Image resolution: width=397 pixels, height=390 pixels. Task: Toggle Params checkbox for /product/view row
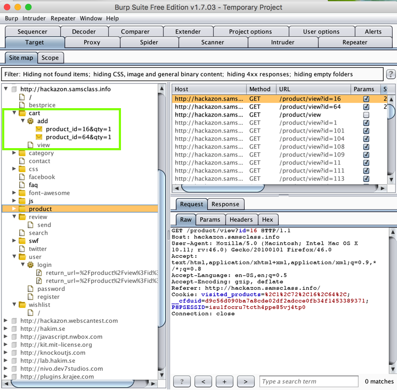coord(366,115)
